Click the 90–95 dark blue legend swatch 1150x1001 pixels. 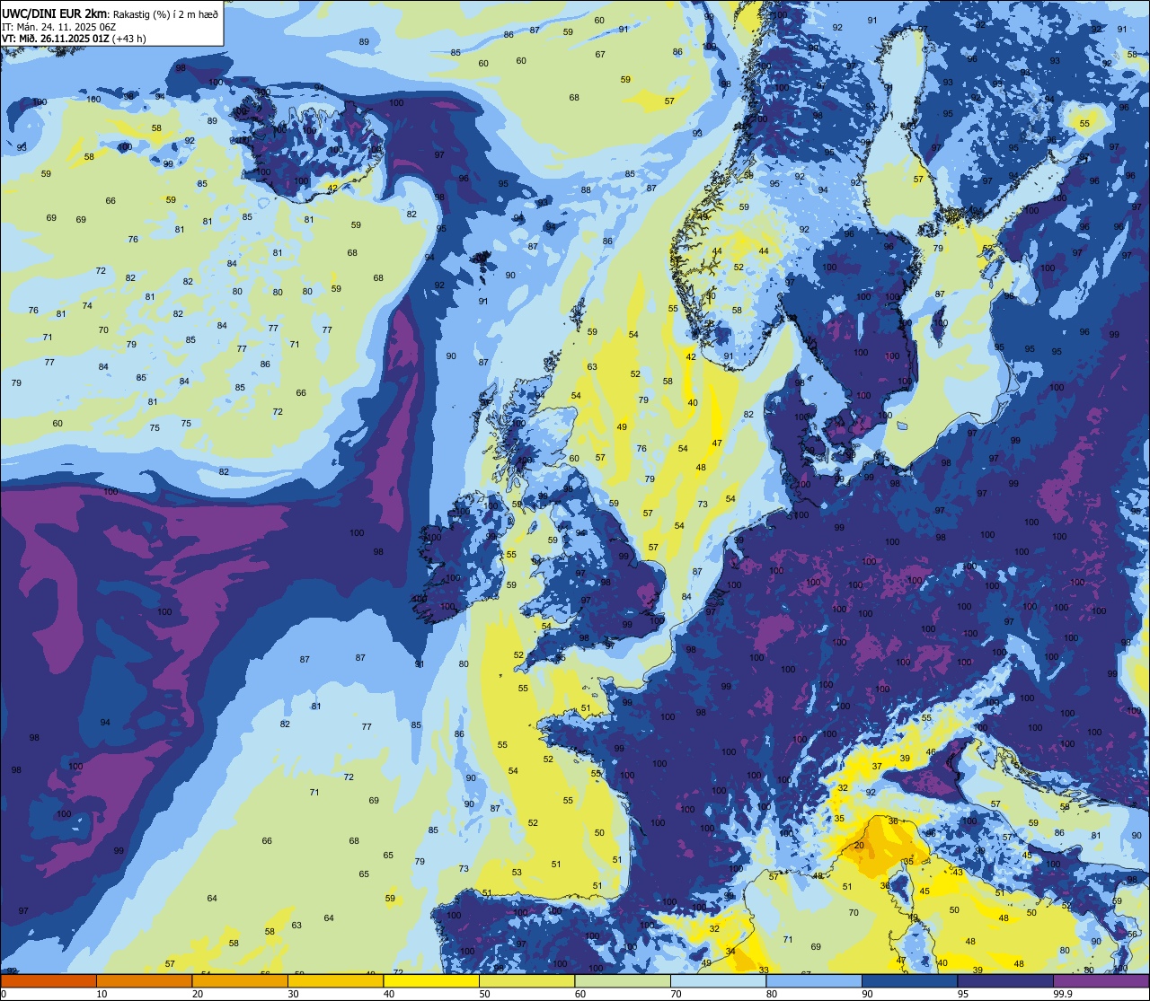tap(909, 980)
